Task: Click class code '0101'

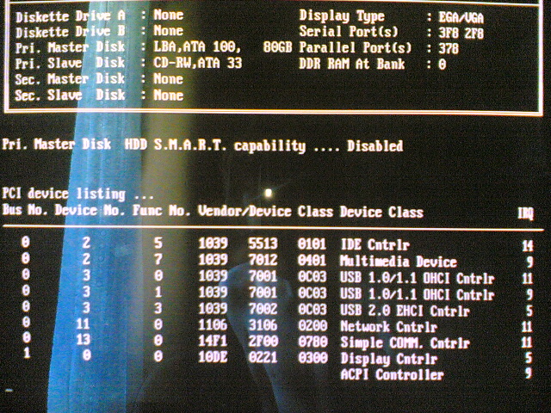Action: [312, 244]
